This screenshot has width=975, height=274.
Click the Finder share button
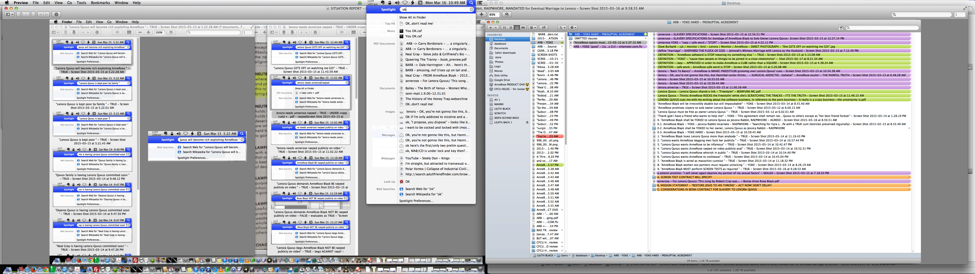tap(544, 28)
